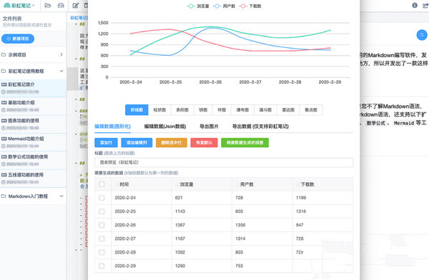Switch to the 条形图 chart type
The height and width of the screenshot is (280, 429).
point(182,110)
